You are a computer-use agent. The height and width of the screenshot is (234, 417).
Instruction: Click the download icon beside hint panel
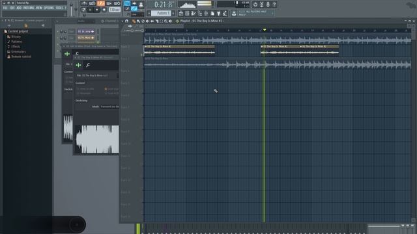click(x=234, y=13)
